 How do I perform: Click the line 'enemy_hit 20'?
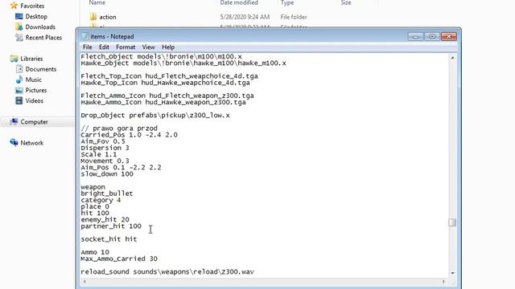(x=105, y=219)
